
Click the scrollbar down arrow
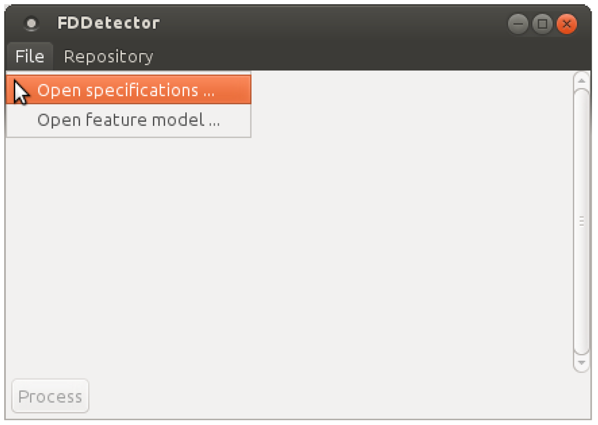coord(582,363)
